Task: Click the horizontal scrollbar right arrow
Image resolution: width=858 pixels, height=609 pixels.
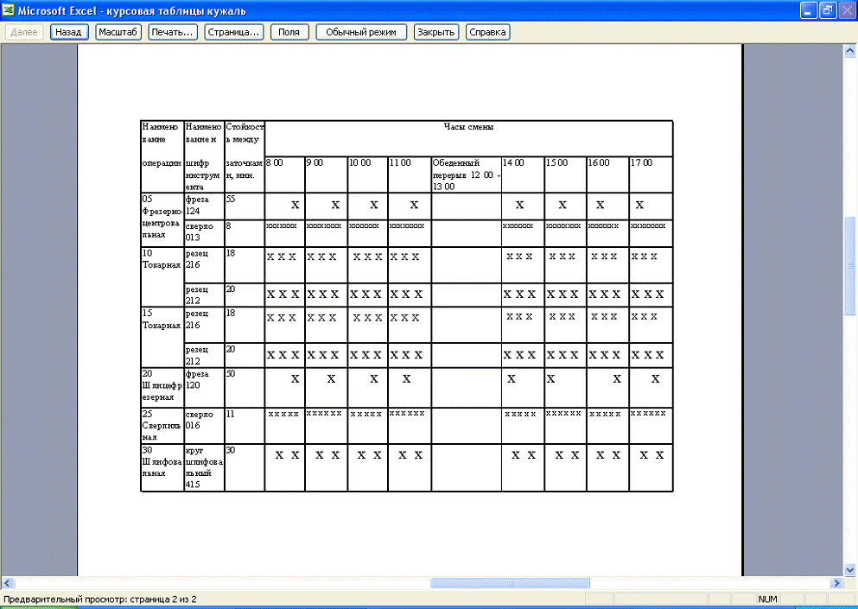Action: pos(836,583)
